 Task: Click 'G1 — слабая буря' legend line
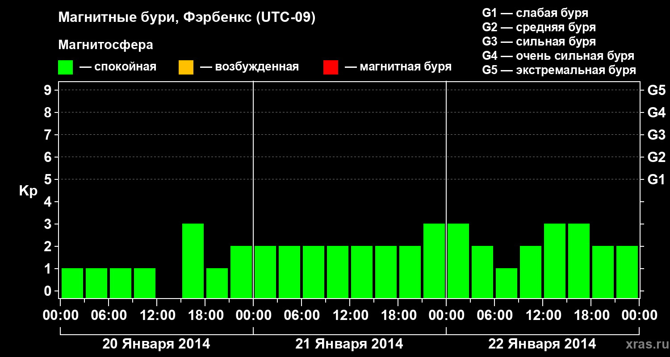point(535,13)
